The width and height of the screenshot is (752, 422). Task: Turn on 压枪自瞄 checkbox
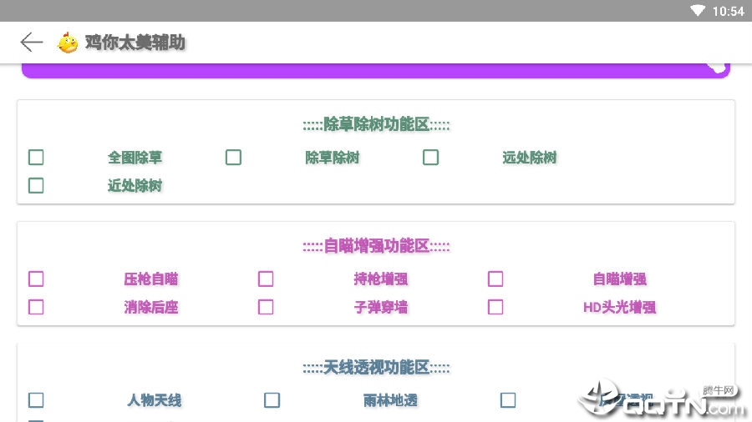[36, 279]
